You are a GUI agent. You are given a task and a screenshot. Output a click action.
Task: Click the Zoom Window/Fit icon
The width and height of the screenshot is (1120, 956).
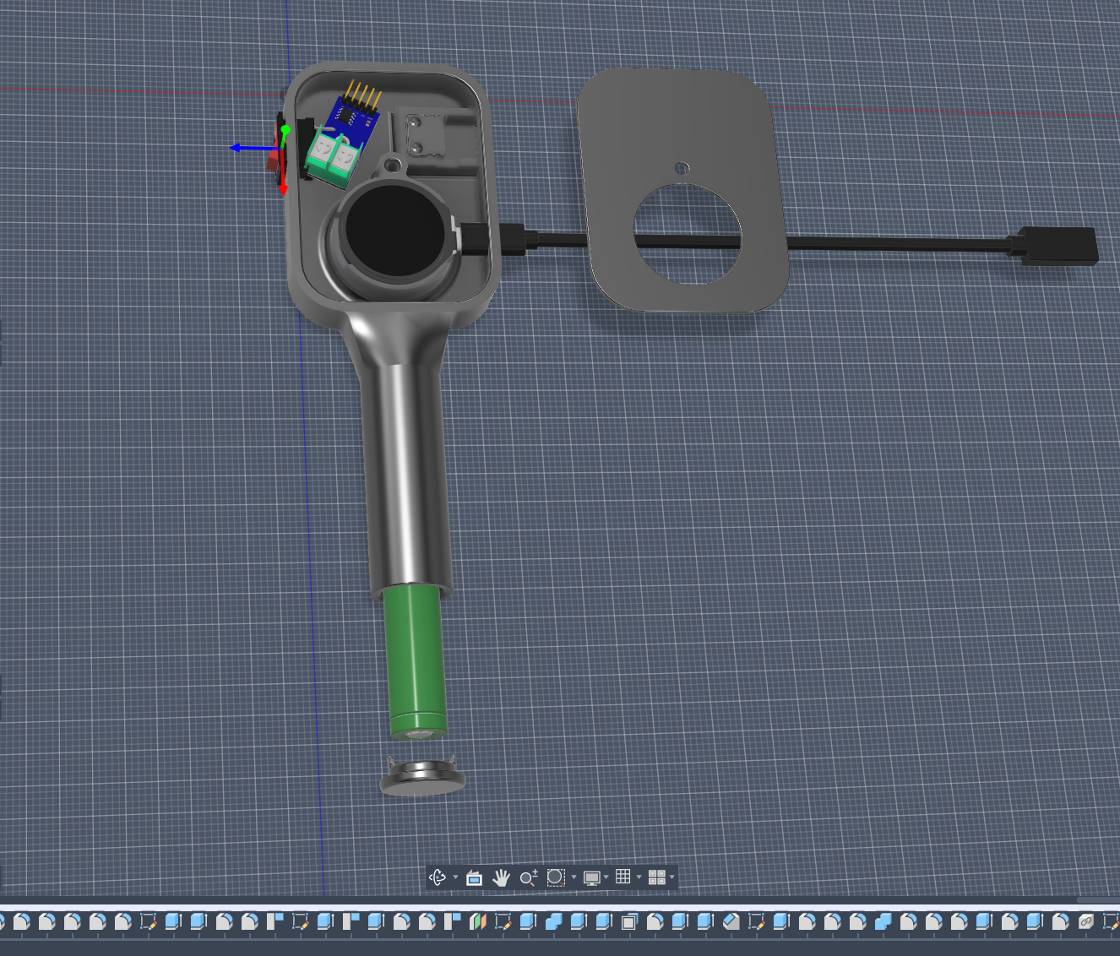pyautogui.click(x=555, y=877)
